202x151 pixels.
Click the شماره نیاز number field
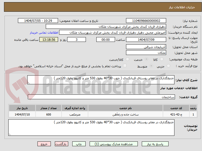[x=146, y=21]
